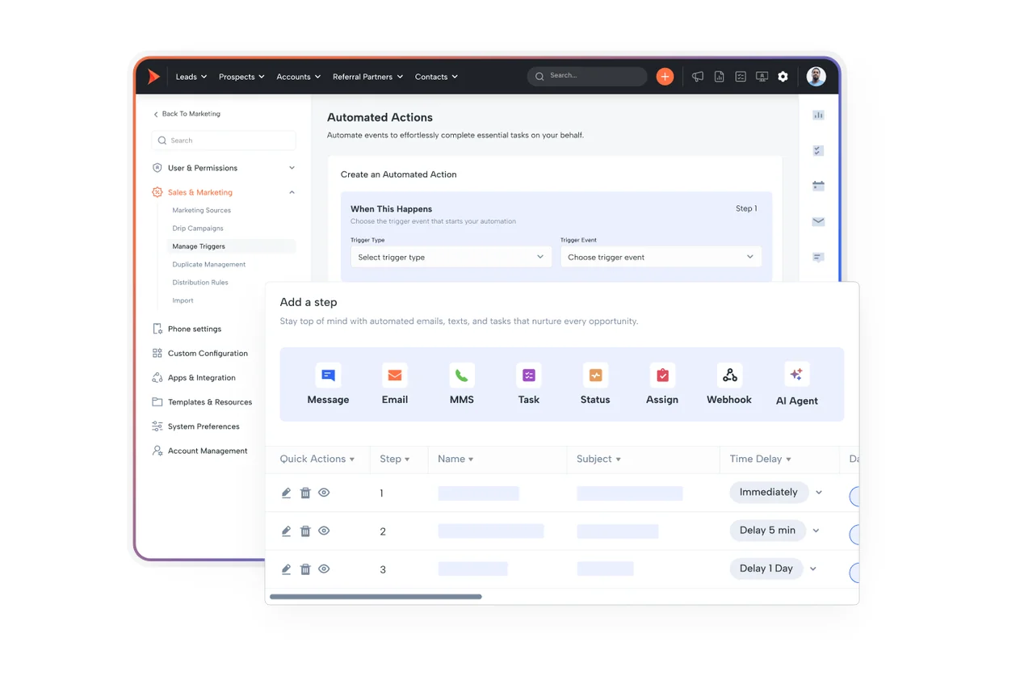Open the Accounts menu
This screenshot has height=680, width=1020.
point(299,77)
